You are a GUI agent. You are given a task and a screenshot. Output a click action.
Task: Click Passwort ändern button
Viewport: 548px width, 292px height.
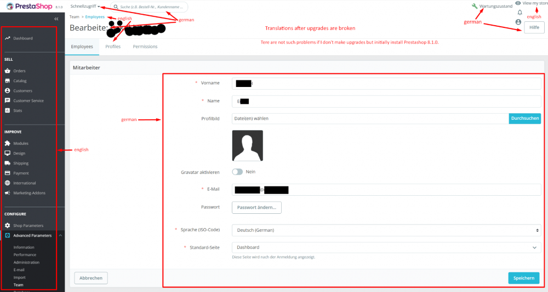point(256,207)
